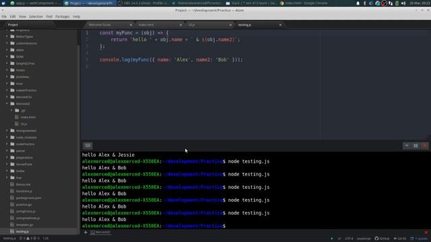Click the Svelte folder icon
This screenshot has height=242, width=431.
click(12, 171)
